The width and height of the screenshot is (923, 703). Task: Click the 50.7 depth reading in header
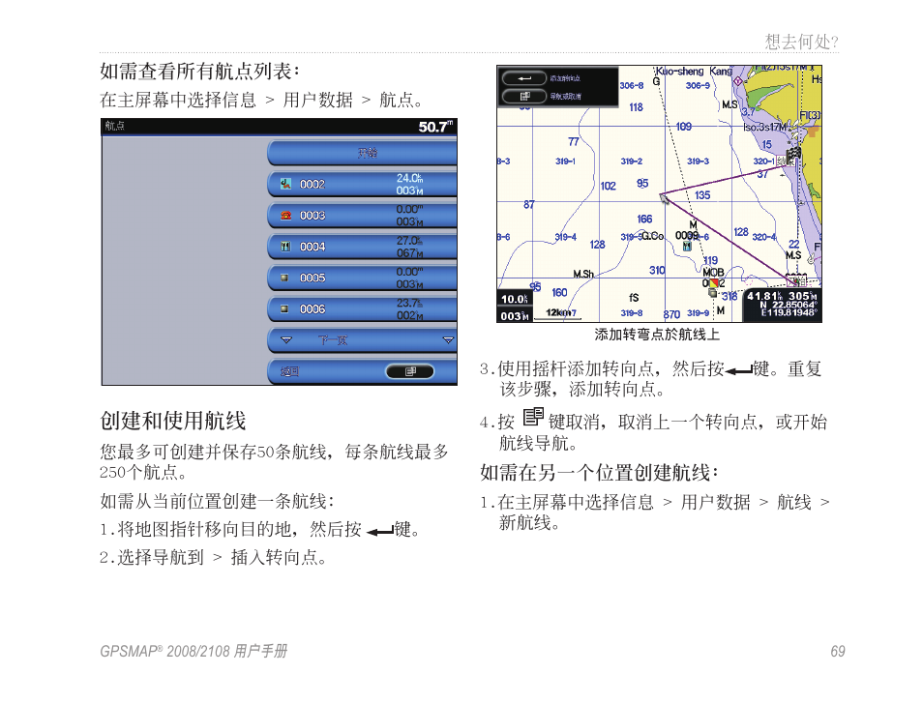435,127
